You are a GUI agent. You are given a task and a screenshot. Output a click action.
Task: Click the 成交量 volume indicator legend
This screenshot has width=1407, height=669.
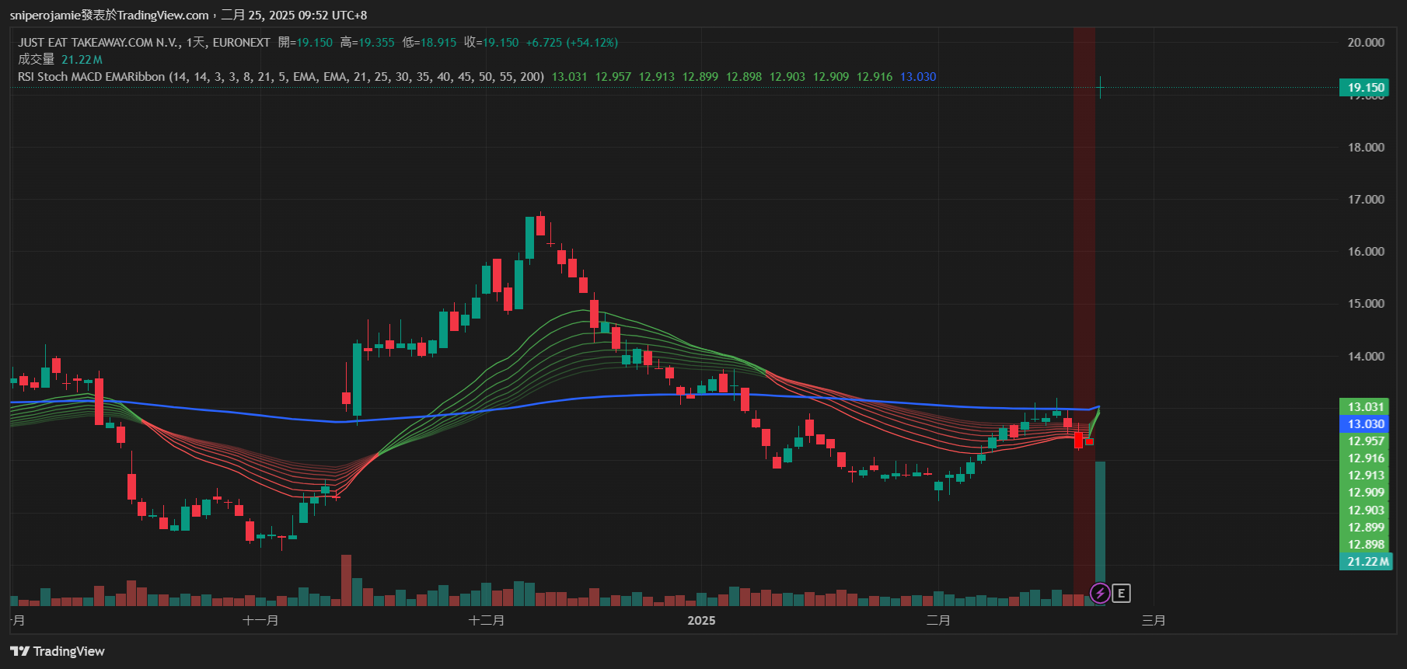pos(37,60)
